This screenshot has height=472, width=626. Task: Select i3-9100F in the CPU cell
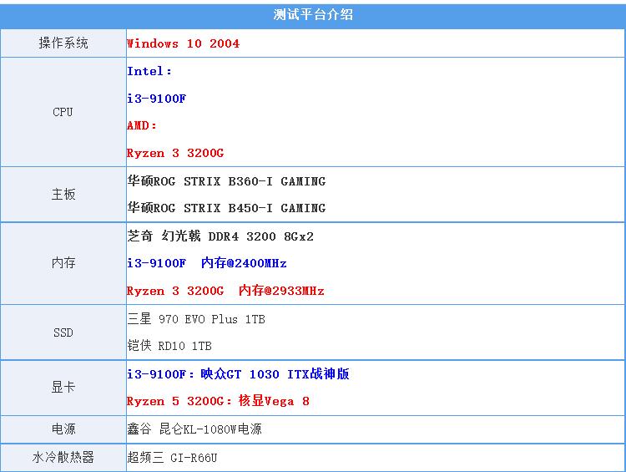[x=157, y=99]
